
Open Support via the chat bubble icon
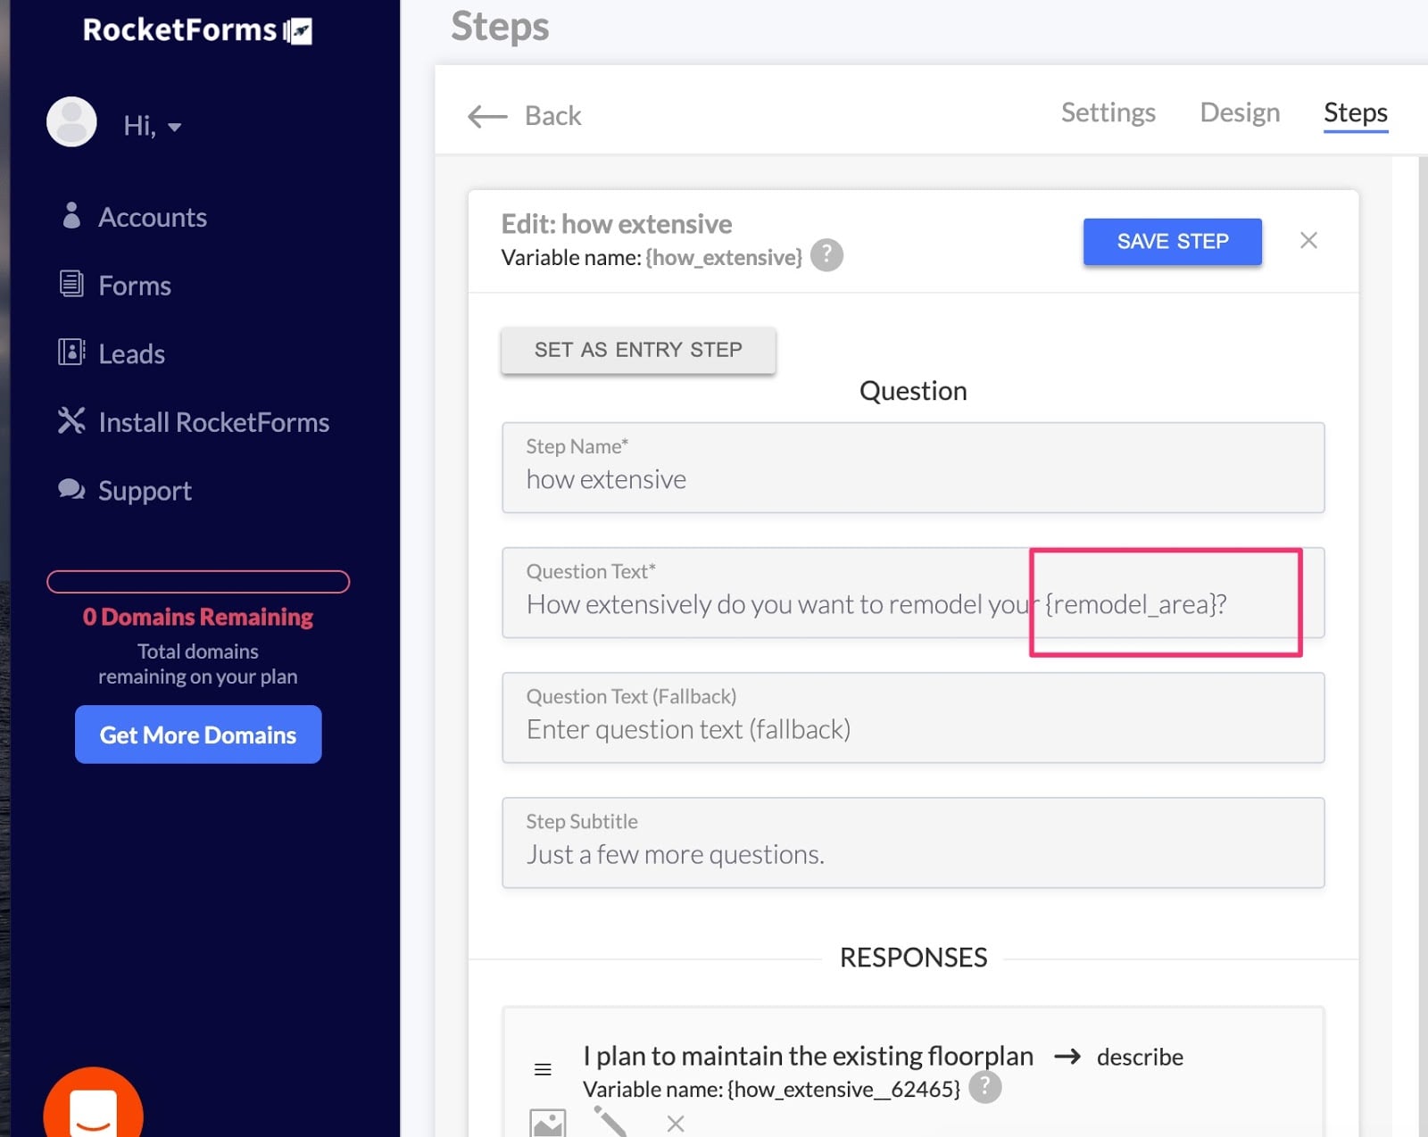point(70,488)
